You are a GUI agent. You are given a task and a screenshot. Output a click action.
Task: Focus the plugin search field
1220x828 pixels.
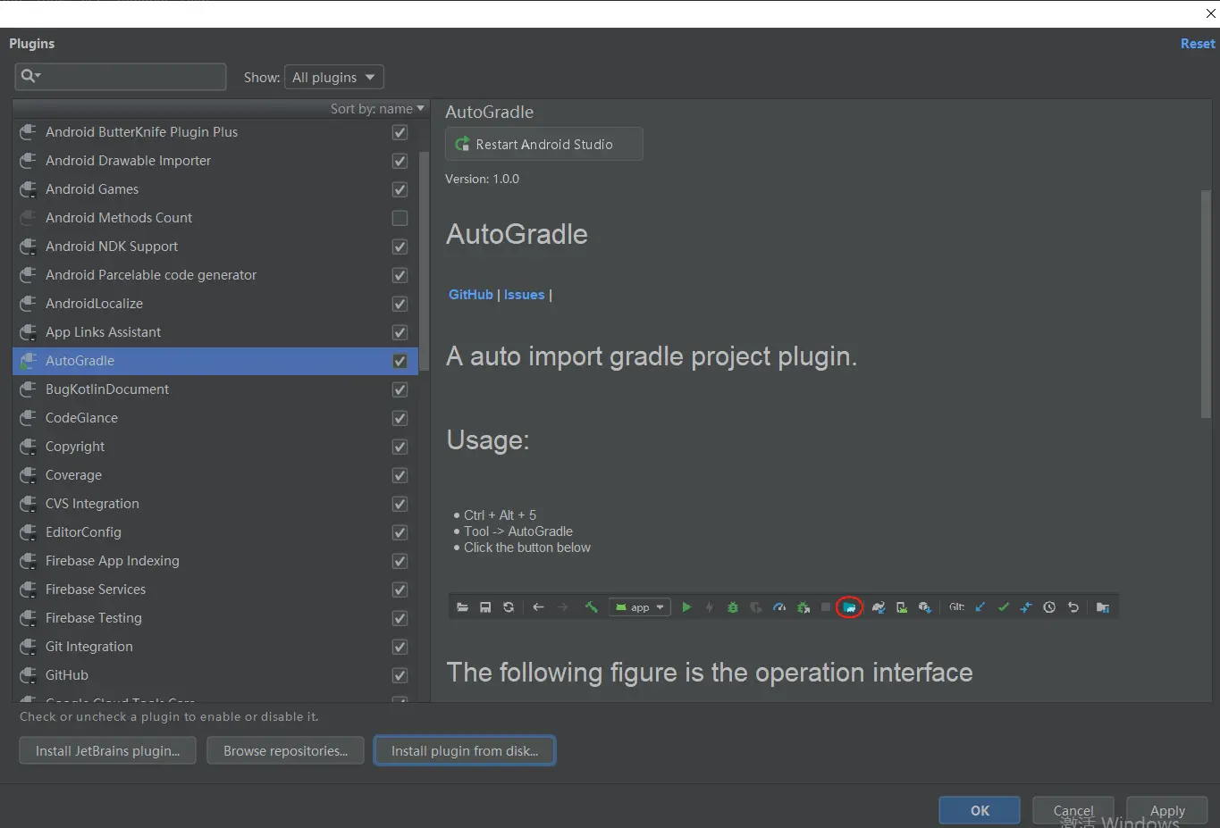point(121,77)
